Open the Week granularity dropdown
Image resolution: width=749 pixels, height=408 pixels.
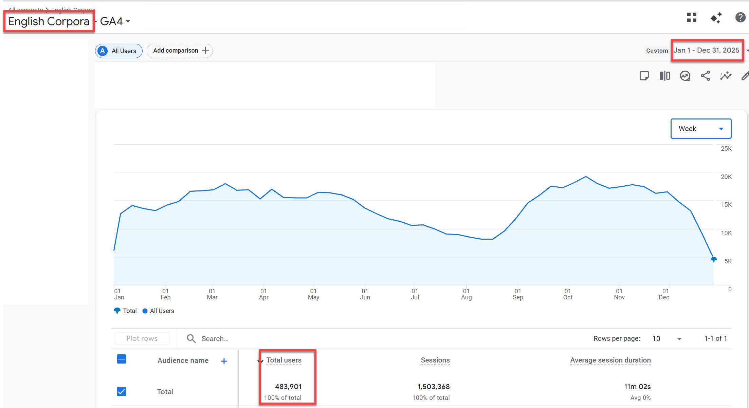701,129
